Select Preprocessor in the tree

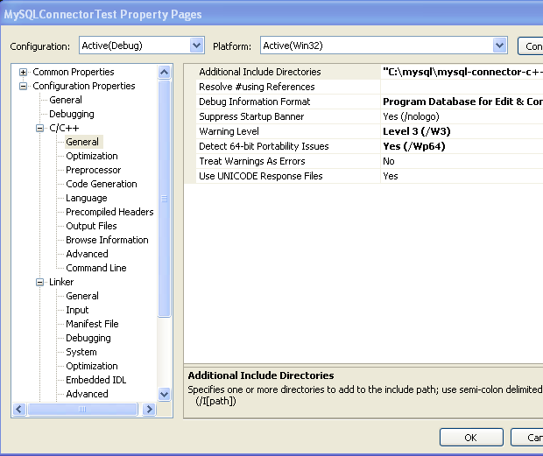[x=94, y=170]
